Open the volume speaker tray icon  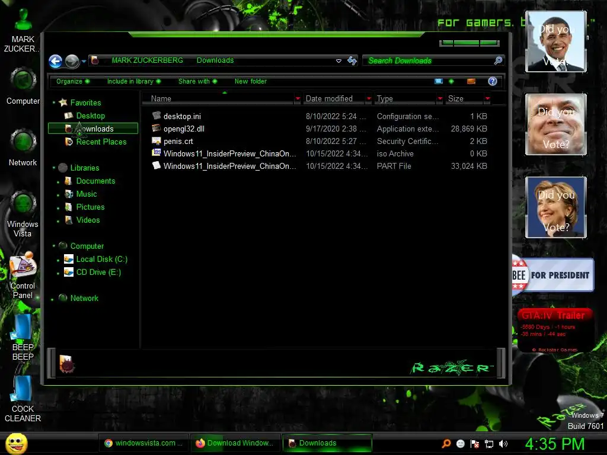click(x=503, y=444)
